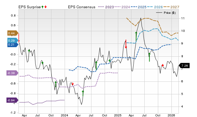The image size is (197, 117).
Task: Select the red surprise arrow near March 2024
Action: 73,84
